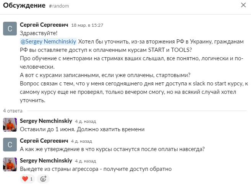The image size is (251, 185).
Task: Open the @Sergey Nemchinskiy mention
Action: 48,41
